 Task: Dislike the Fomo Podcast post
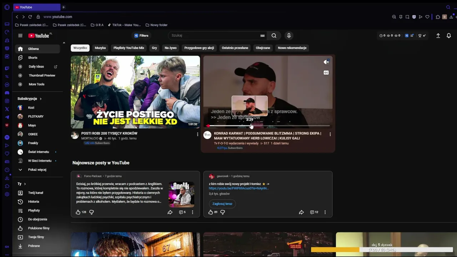pos(91,212)
